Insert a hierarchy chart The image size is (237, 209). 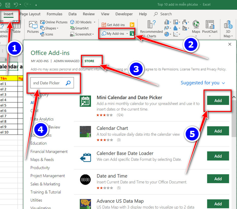[177, 22]
